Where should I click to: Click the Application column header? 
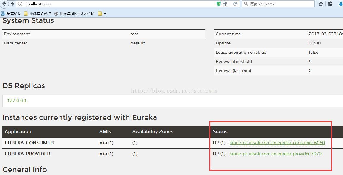(18, 132)
